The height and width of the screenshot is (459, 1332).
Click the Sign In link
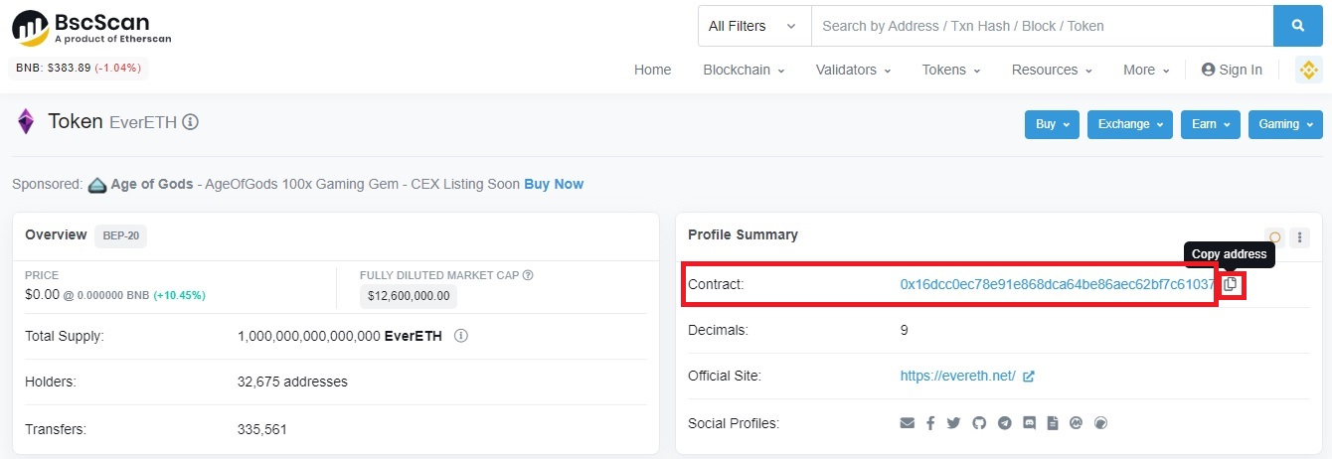tap(1232, 70)
